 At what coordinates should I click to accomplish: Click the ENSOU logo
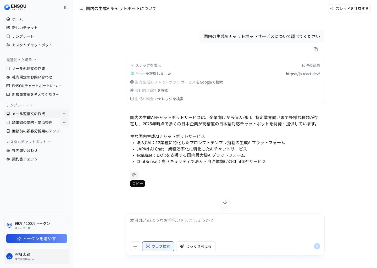pos(15,7)
